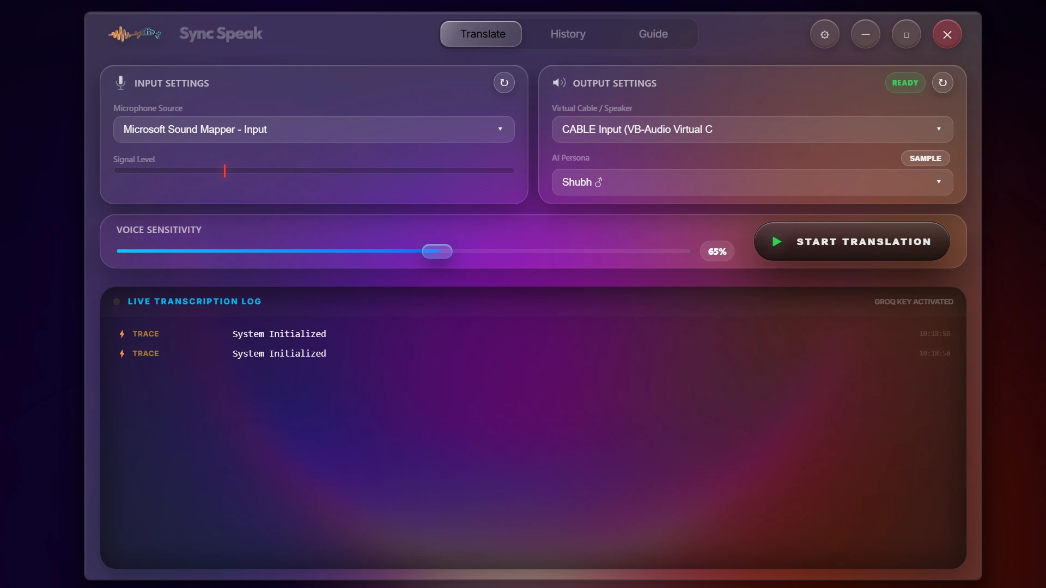Click the 65% sensitivity value badge
The image size is (1046, 588).
(717, 252)
